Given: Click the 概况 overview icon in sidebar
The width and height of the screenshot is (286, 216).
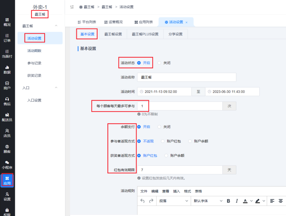Looking at the screenshot, I should tap(7, 20).
